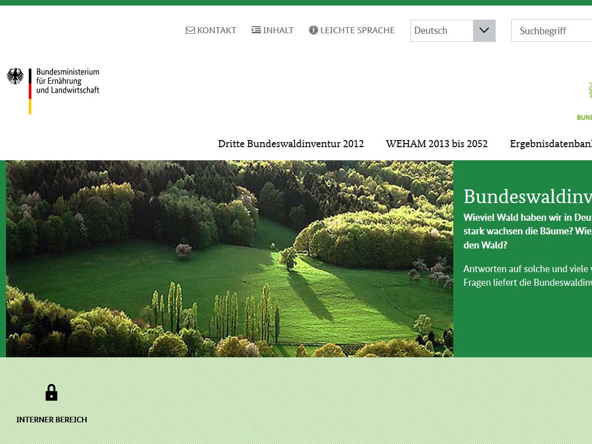
Task: Open WEHAM 2013 bis 2052 menu
Action: tap(437, 144)
